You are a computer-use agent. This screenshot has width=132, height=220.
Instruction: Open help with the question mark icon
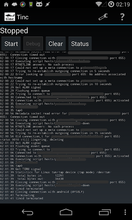point(122,17)
